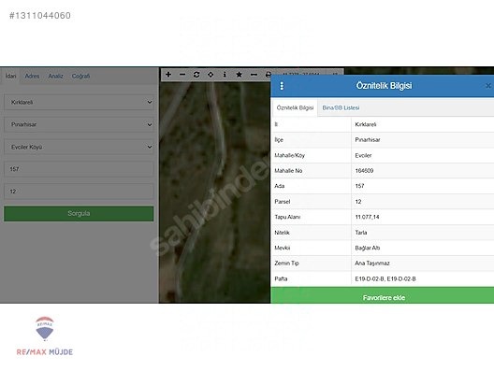494x370 pixels.
Task: Switch to the Öznitelik Bilgisi tab
Action: pyautogui.click(x=296, y=107)
